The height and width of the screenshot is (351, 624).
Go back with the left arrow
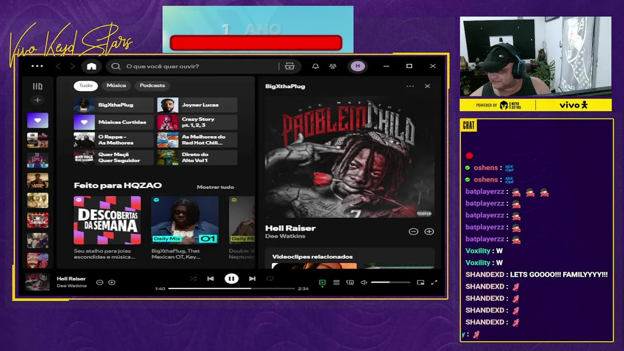(x=58, y=66)
